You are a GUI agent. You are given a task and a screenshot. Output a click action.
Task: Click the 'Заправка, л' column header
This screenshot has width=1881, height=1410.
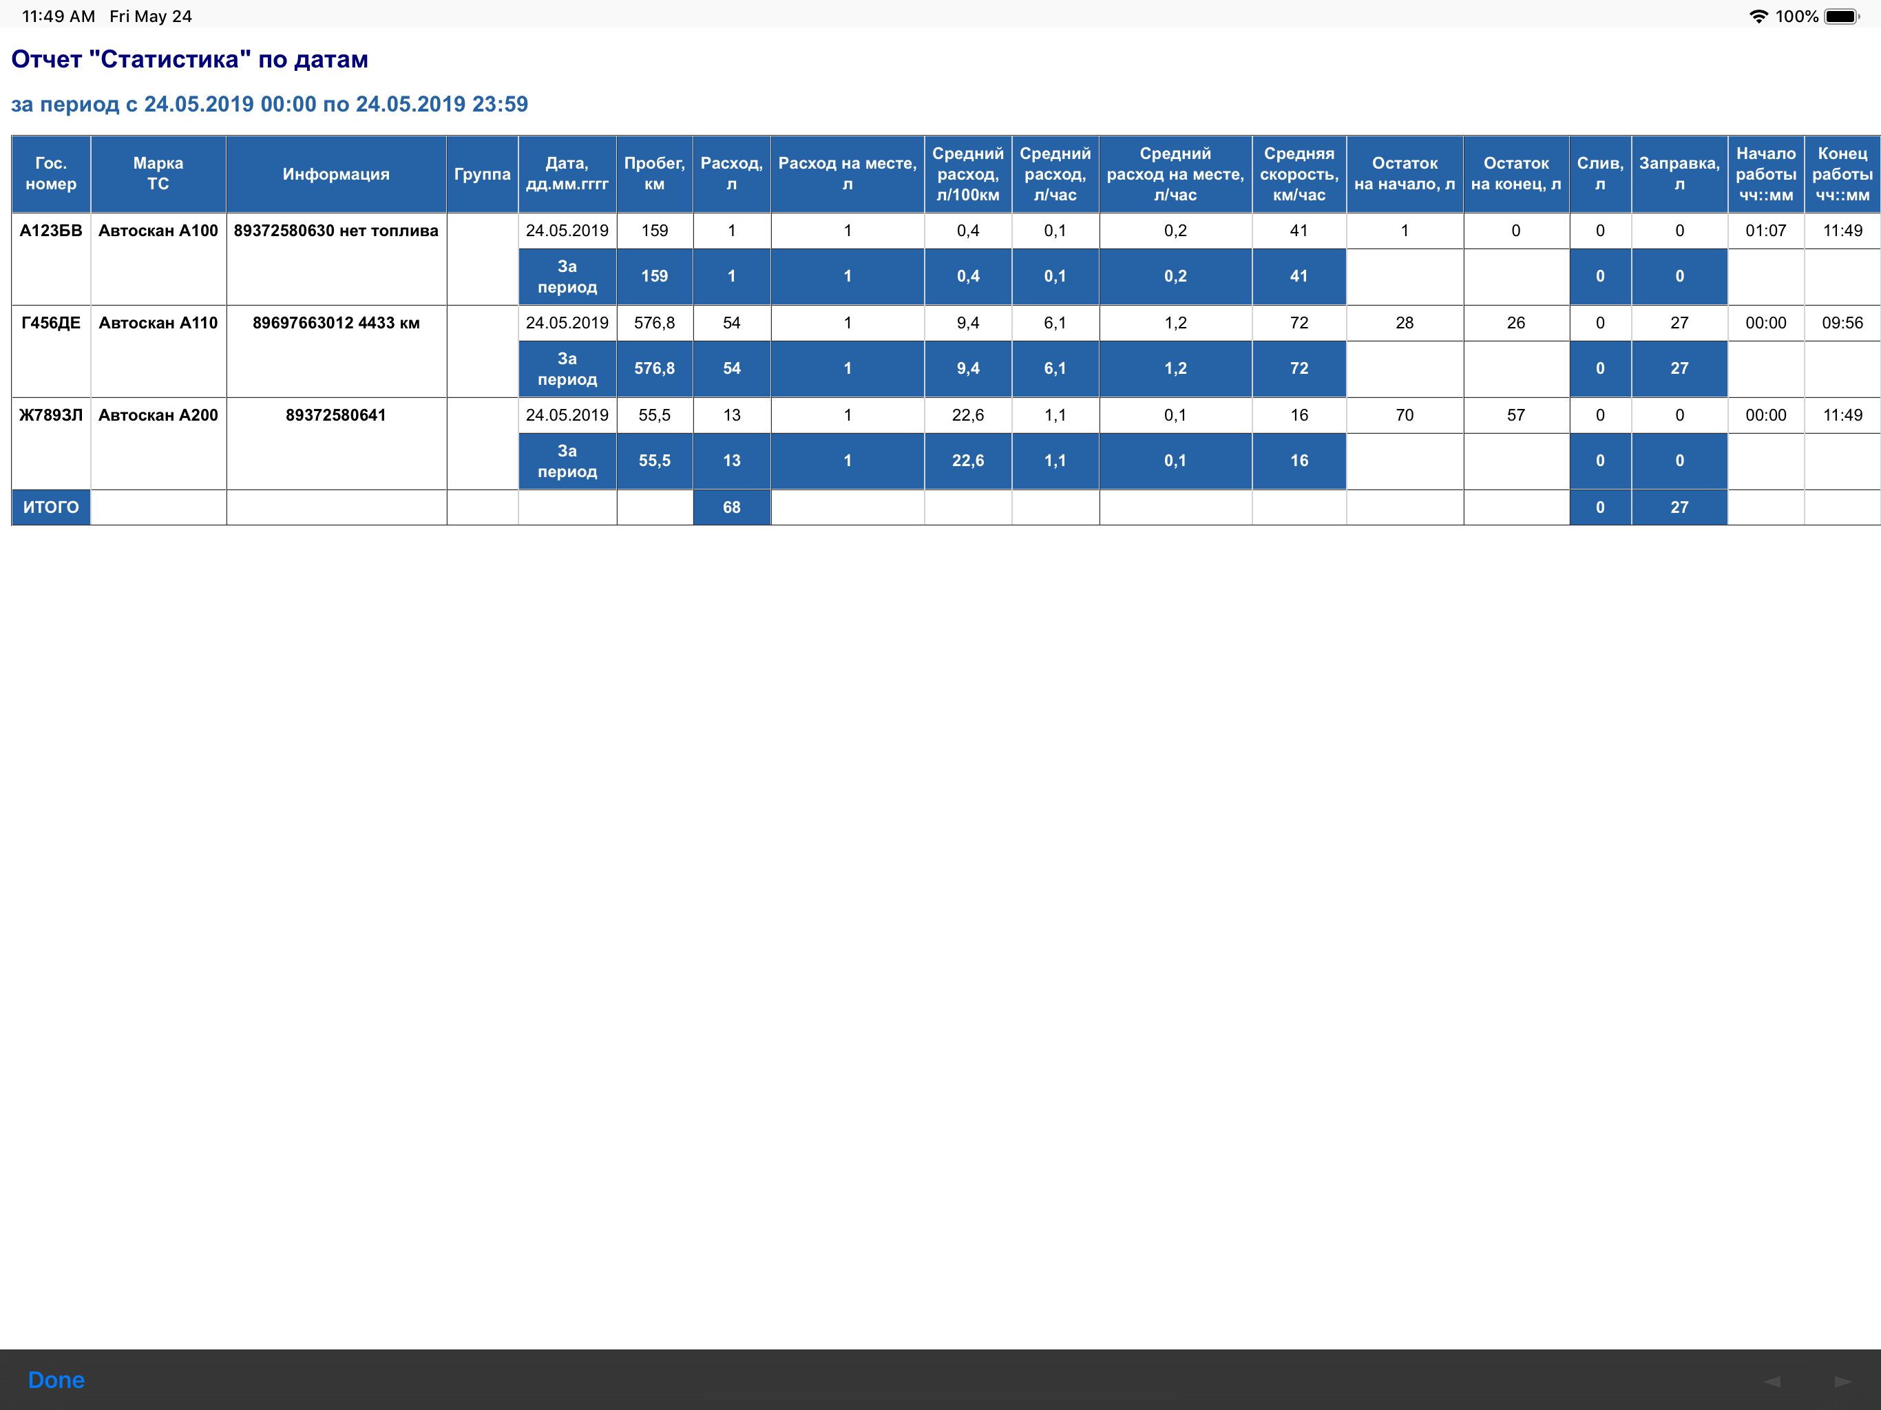1679,173
